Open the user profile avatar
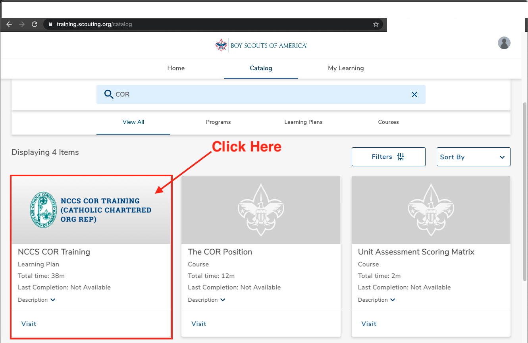The width and height of the screenshot is (528, 343). pos(504,43)
